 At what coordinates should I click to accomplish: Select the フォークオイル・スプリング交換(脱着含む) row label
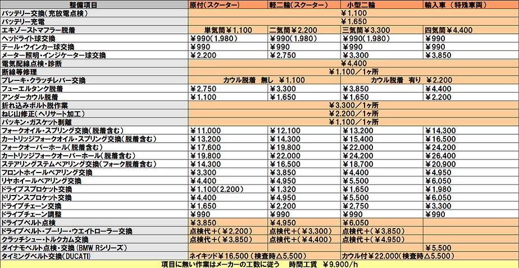(x=94, y=130)
